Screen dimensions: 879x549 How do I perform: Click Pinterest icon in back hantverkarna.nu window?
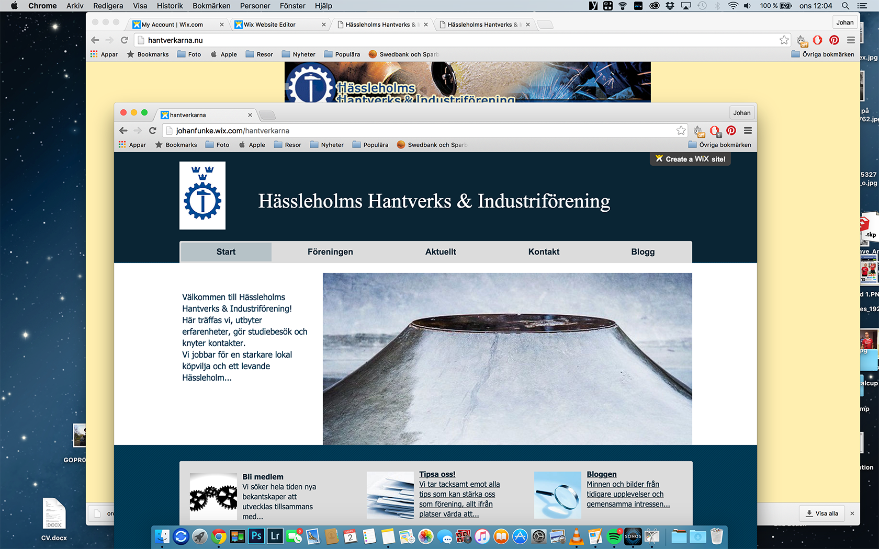(x=834, y=40)
